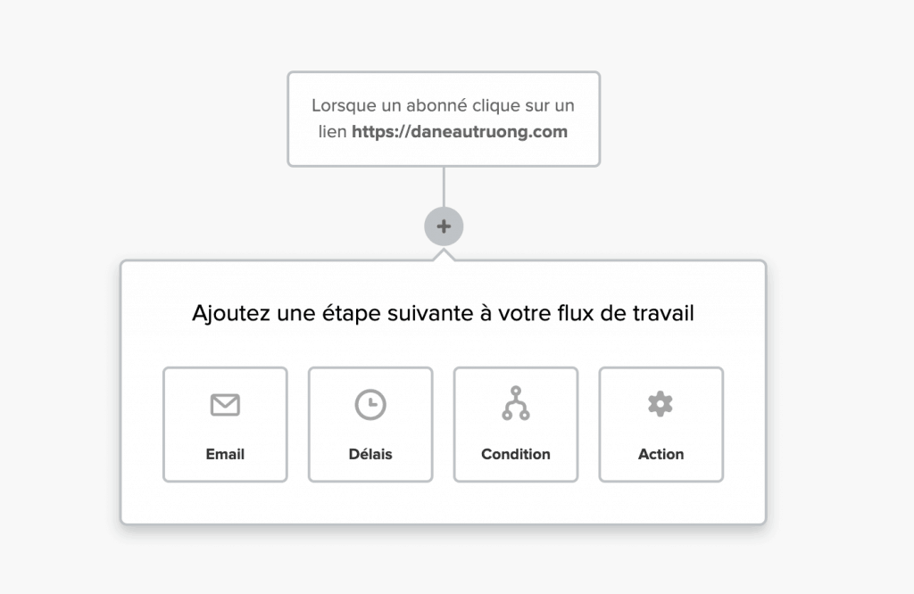
Task: Click the envelope icon for Email step
Action: (225, 405)
